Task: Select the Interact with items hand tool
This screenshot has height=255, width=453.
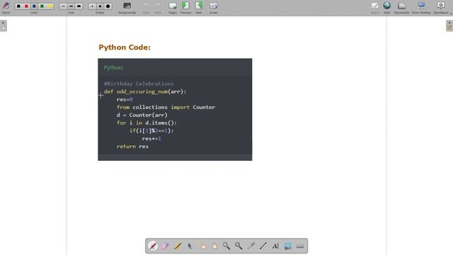Action: tap(202, 246)
